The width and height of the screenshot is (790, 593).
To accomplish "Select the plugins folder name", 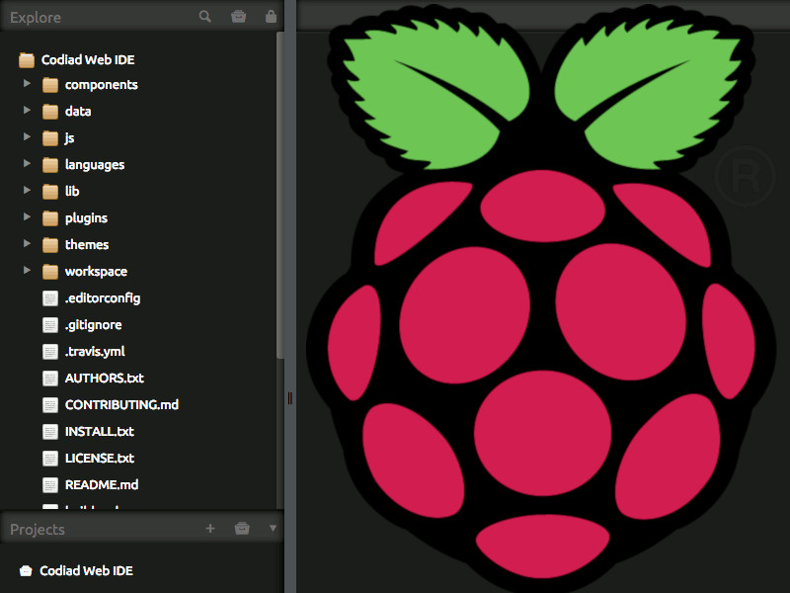I will click(86, 218).
